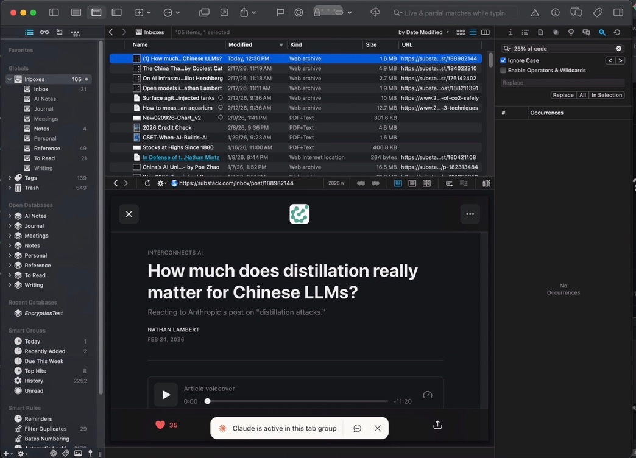Screen dimensions: 636x458
Task: Click the Replace button
Action: tap(563, 95)
